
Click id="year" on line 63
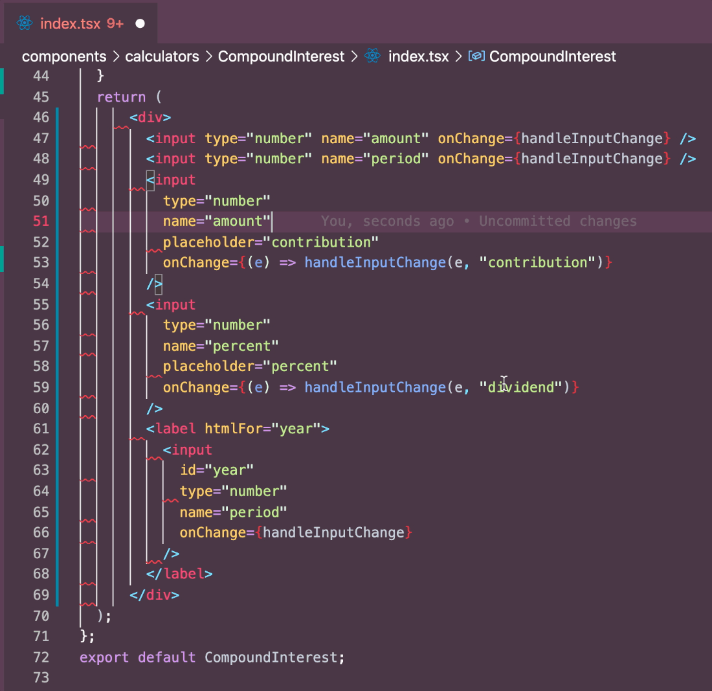click(217, 470)
